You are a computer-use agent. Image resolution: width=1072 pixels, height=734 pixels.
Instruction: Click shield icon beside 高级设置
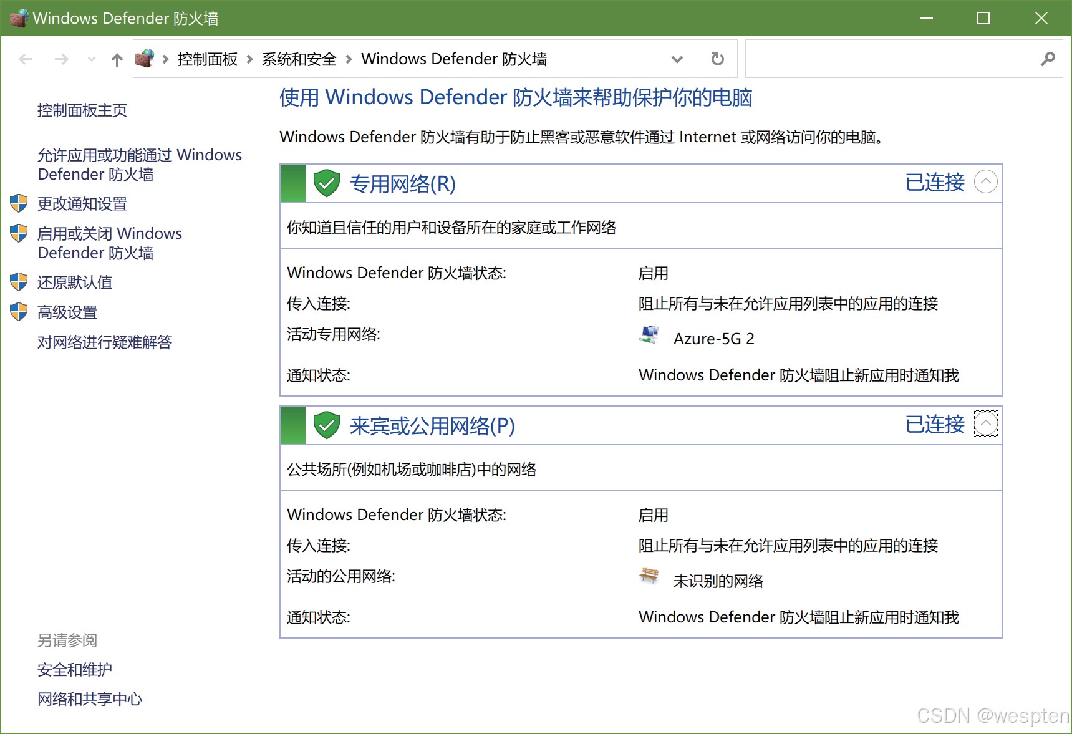coord(19,312)
